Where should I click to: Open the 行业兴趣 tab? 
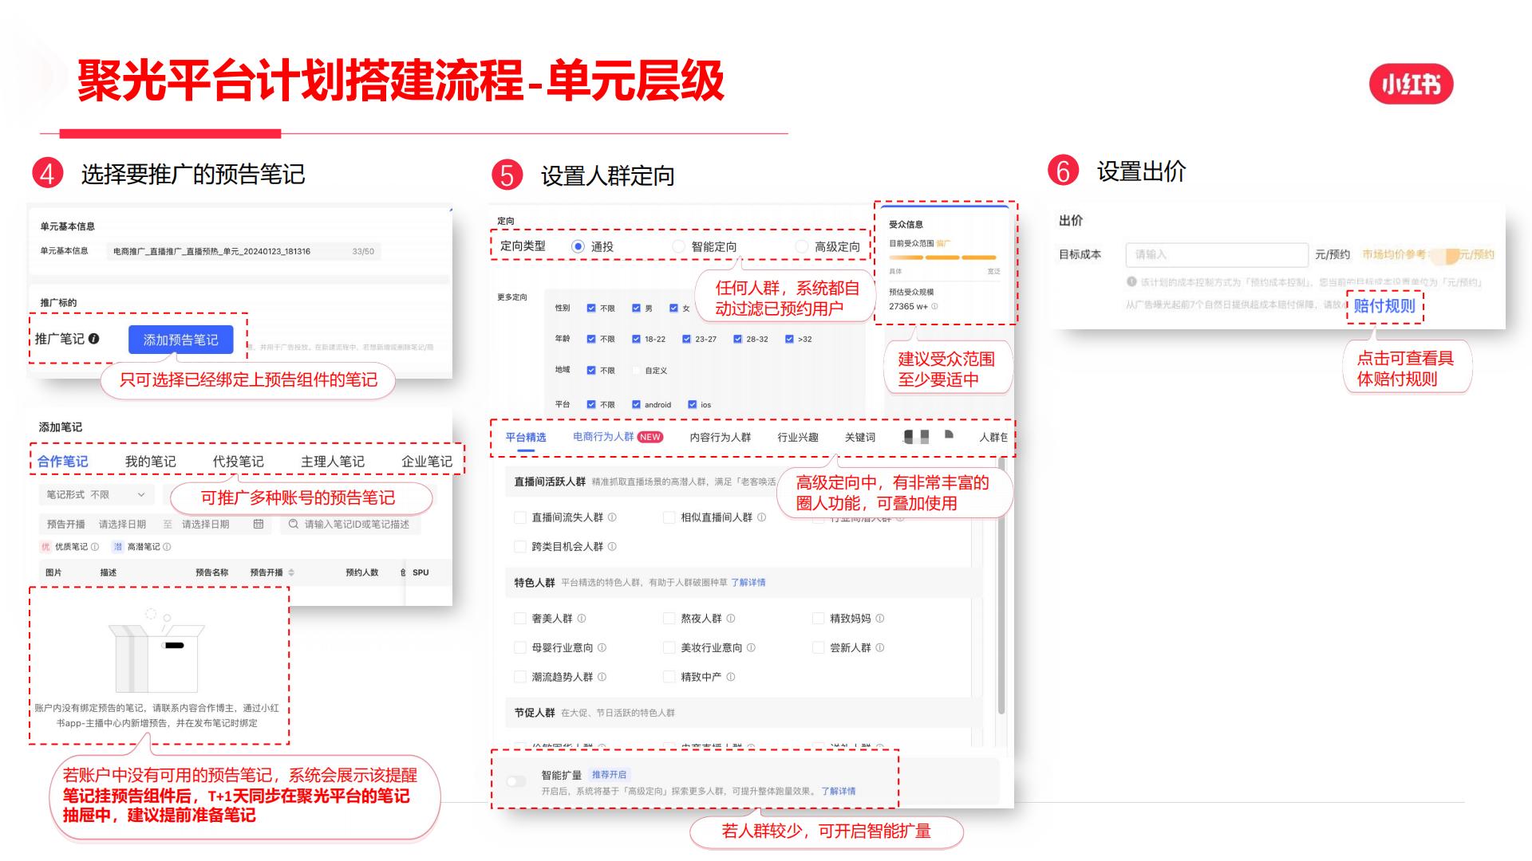pos(798,437)
